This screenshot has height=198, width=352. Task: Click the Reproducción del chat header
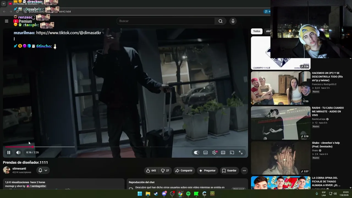pyautogui.click(x=142, y=182)
